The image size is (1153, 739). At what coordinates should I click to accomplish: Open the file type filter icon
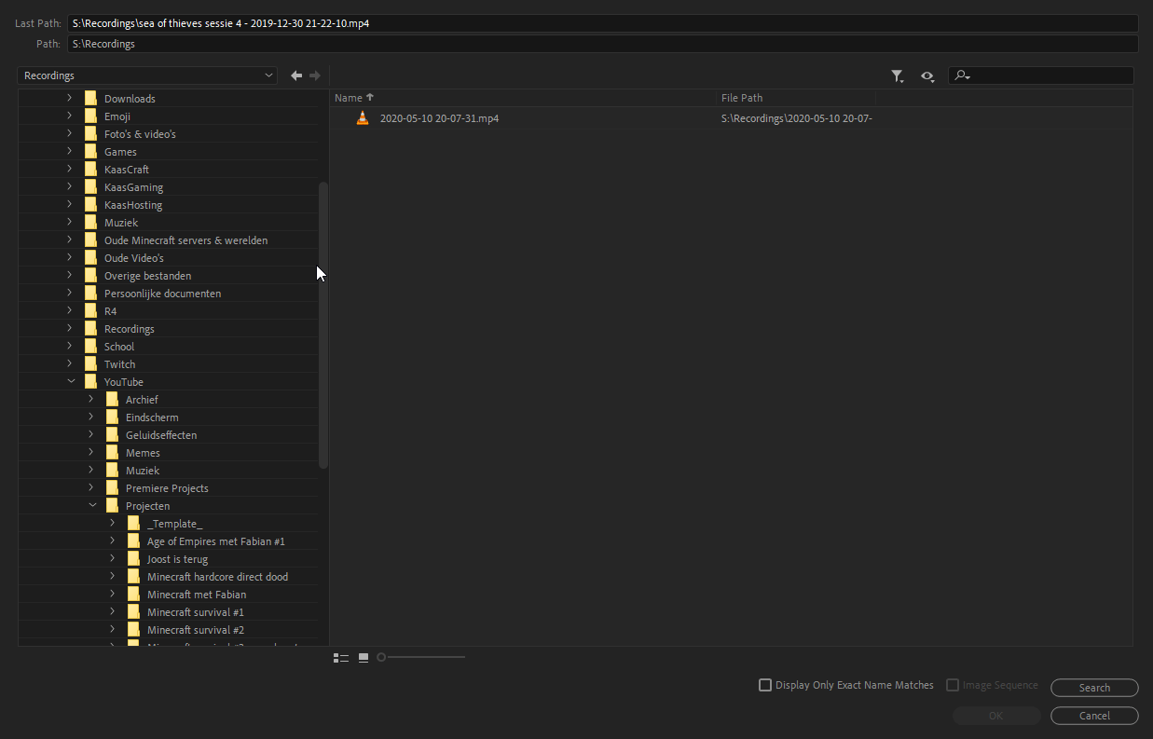click(x=897, y=76)
